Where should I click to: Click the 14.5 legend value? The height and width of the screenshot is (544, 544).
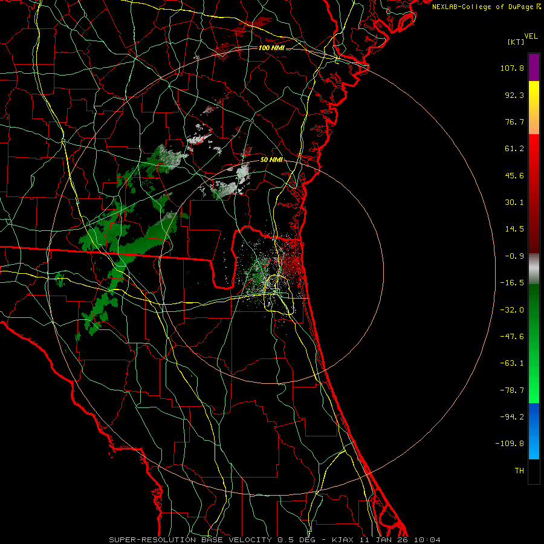pyautogui.click(x=514, y=229)
